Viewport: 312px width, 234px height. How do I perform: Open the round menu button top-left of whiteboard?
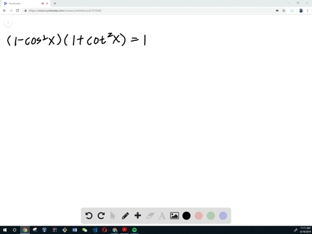click(x=8, y=23)
